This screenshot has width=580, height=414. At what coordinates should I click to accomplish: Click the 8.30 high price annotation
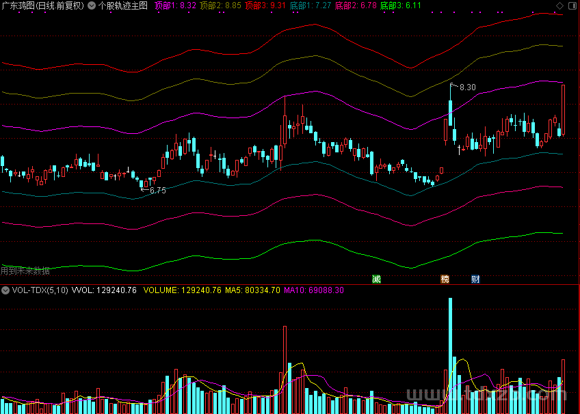468,87
